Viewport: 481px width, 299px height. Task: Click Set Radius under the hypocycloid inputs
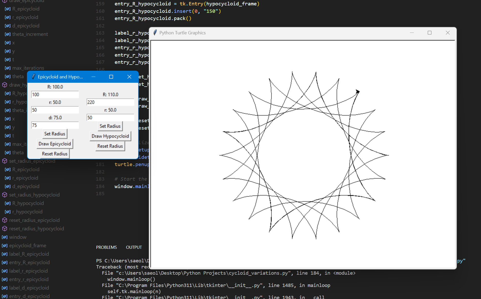click(110, 126)
